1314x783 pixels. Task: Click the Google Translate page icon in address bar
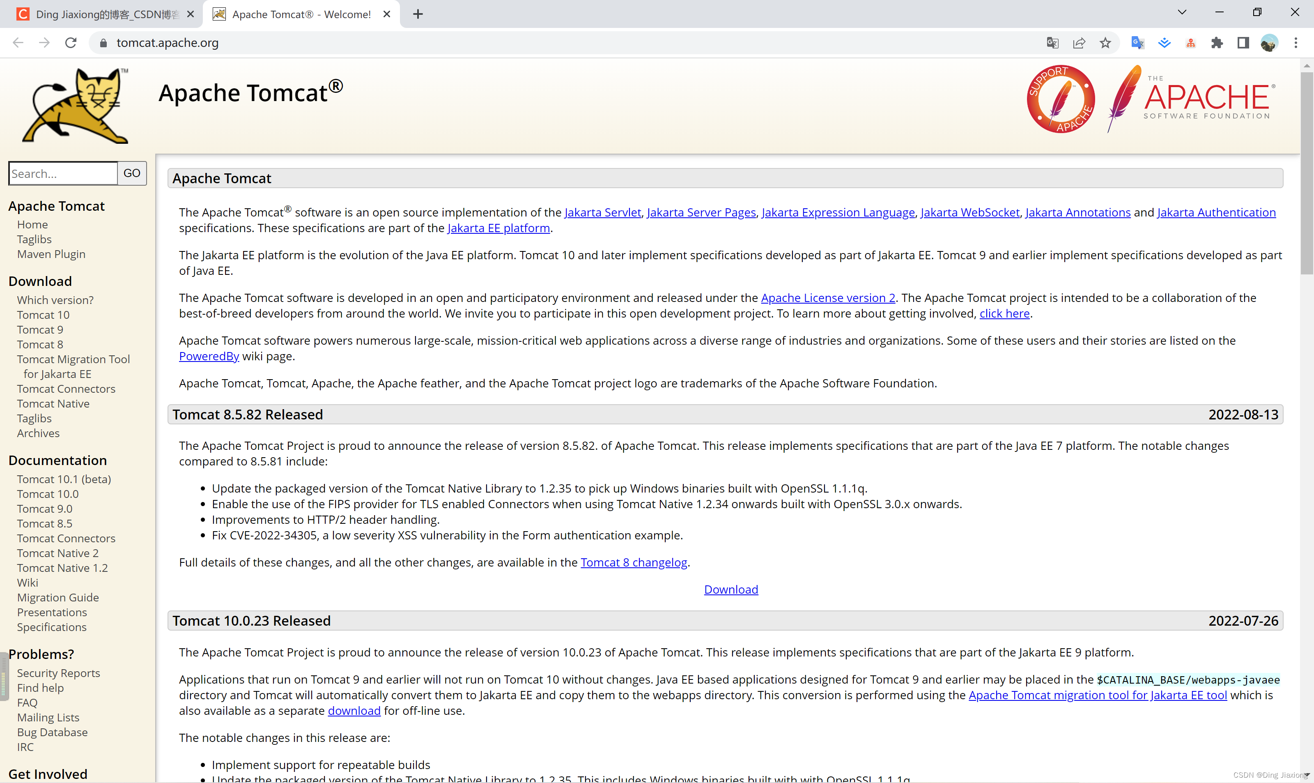1052,43
